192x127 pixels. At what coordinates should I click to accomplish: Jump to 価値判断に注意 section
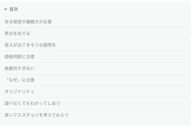pos(20,57)
